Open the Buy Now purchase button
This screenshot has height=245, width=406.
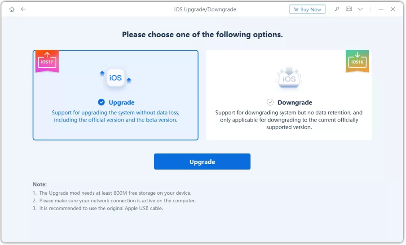coord(307,9)
